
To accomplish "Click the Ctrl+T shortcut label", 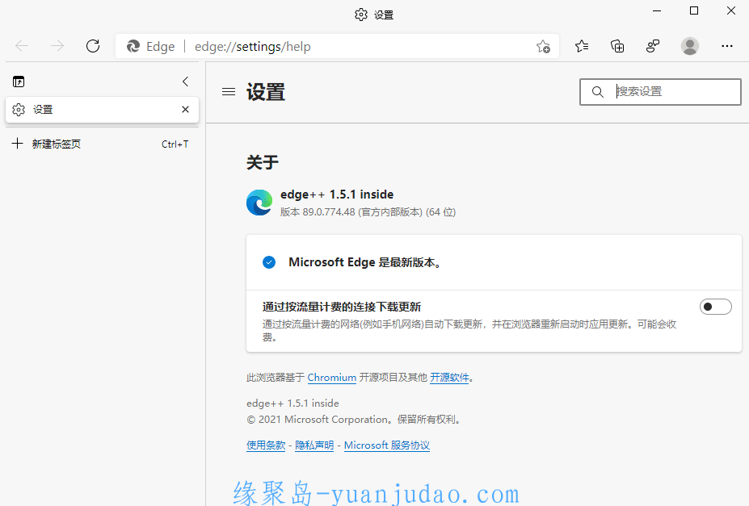I will [x=175, y=144].
